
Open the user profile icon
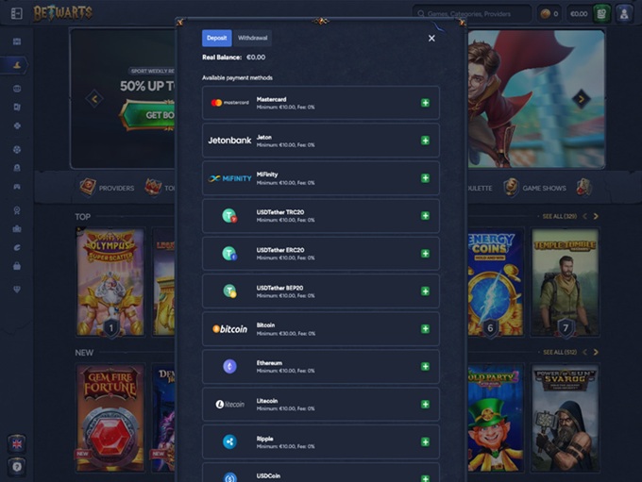click(624, 13)
